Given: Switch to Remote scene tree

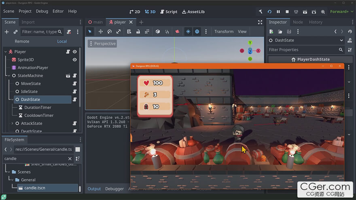Looking at the screenshot, I should click(x=22, y=41).
